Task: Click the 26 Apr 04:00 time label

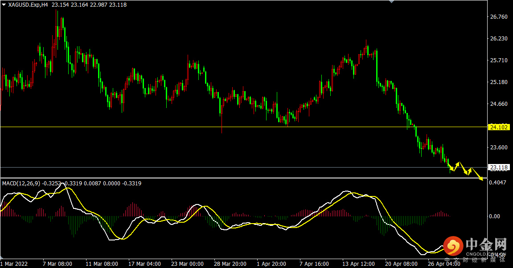Action: click(x=444, y=264)
